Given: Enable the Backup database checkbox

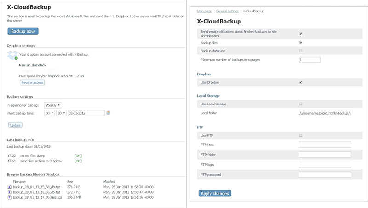Looking at the screenshot, I should click(x=301, y=51).
